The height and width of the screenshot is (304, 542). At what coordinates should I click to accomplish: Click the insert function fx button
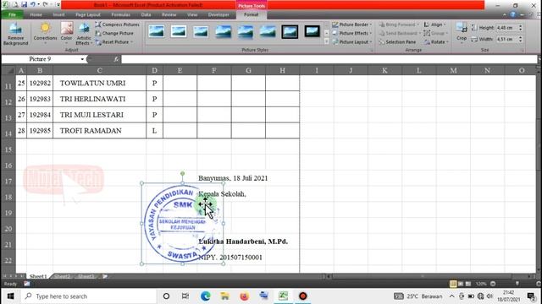coord(116,59)
